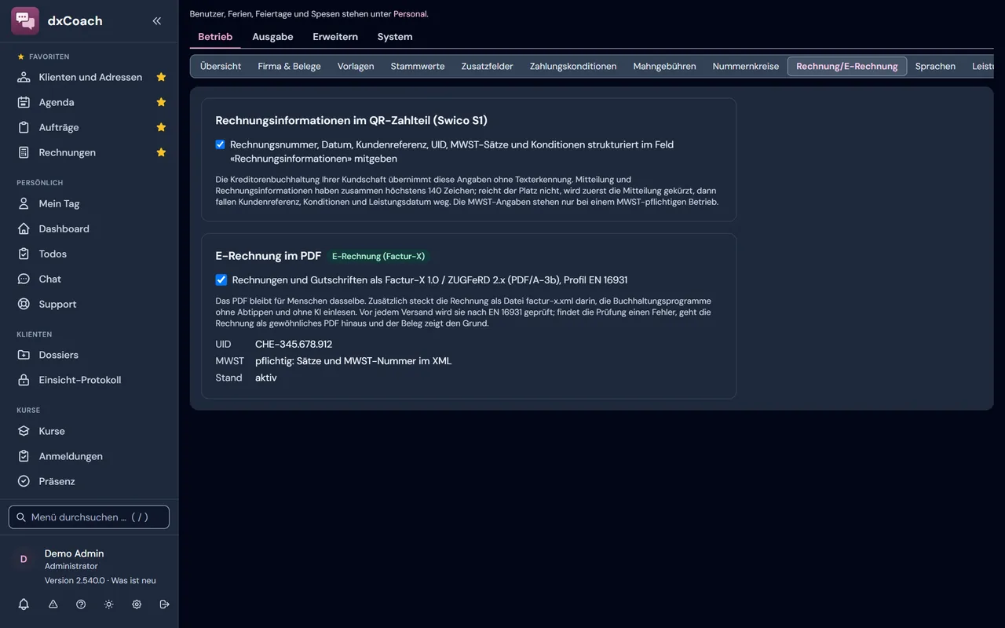This screenshot has width=1005, height=628.
Task: Select the Rechnung/E-Rechnung sub-tab
Action: pyautogui.click(x=847, y=66)
